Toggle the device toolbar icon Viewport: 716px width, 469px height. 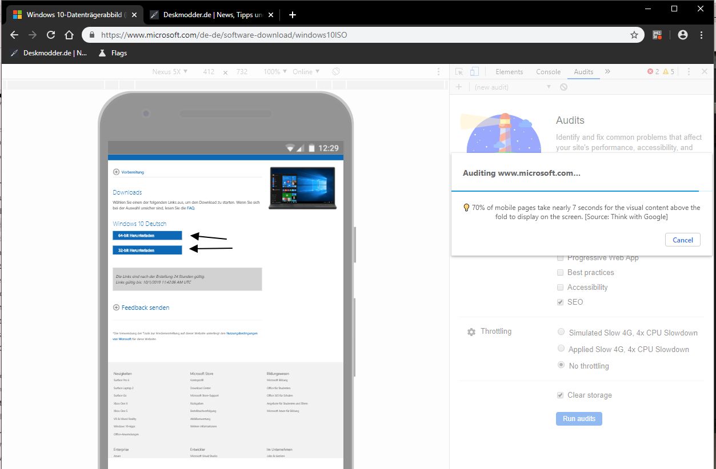click(474, 72)
